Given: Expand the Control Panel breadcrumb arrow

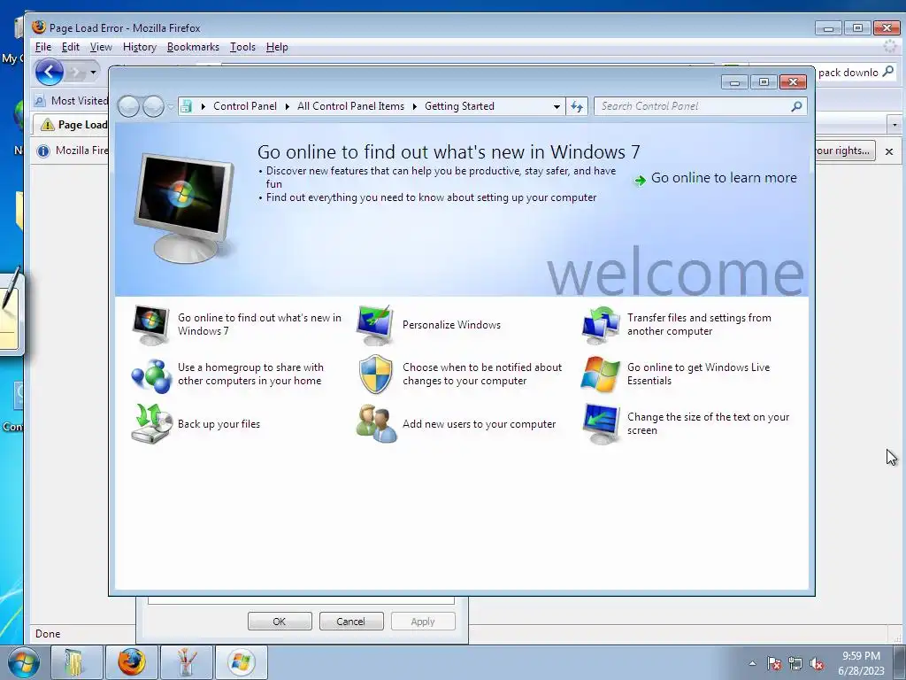Looking at the screenshot, I should coord(288,106).
